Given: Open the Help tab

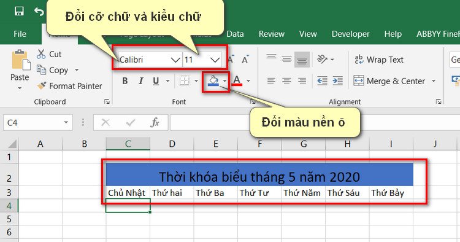Looking at the screenshot, I should pyautogui.click(x=393, y=34).
